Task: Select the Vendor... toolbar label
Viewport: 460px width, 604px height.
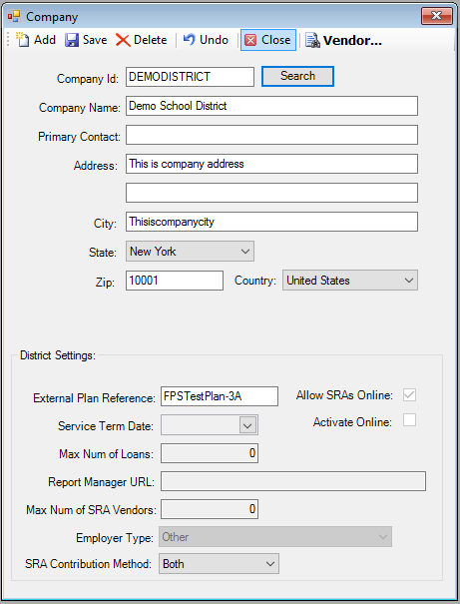Action: click(352, 40)
